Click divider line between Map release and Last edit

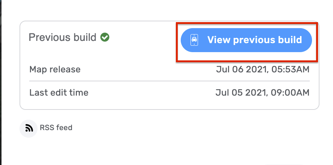click(x=169, y=81)
